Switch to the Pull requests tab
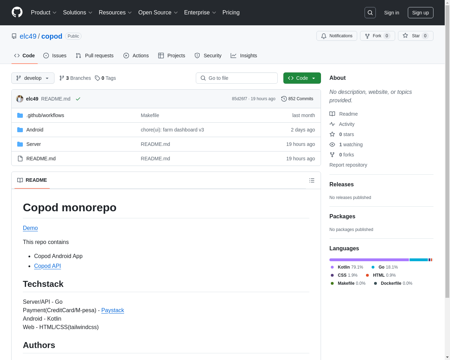This screenshot has height=360, width=450. click(95, 56)
